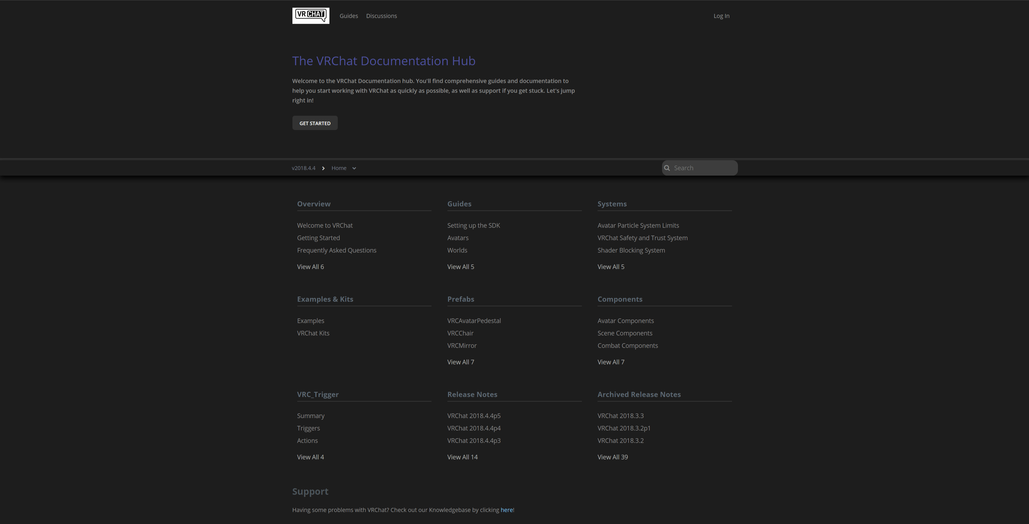The height and width of the screenshot is (524, 1029).
Task: Click the Log In link
Action: [x=721, y=16]
